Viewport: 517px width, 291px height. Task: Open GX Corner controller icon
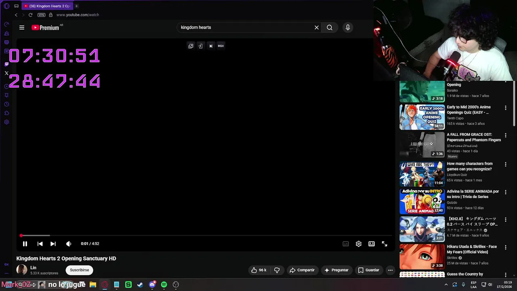coord(6,24)
